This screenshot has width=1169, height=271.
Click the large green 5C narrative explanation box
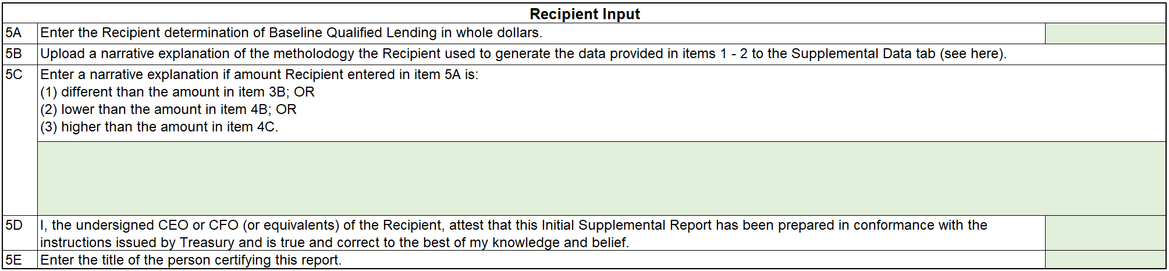(601, 179)
